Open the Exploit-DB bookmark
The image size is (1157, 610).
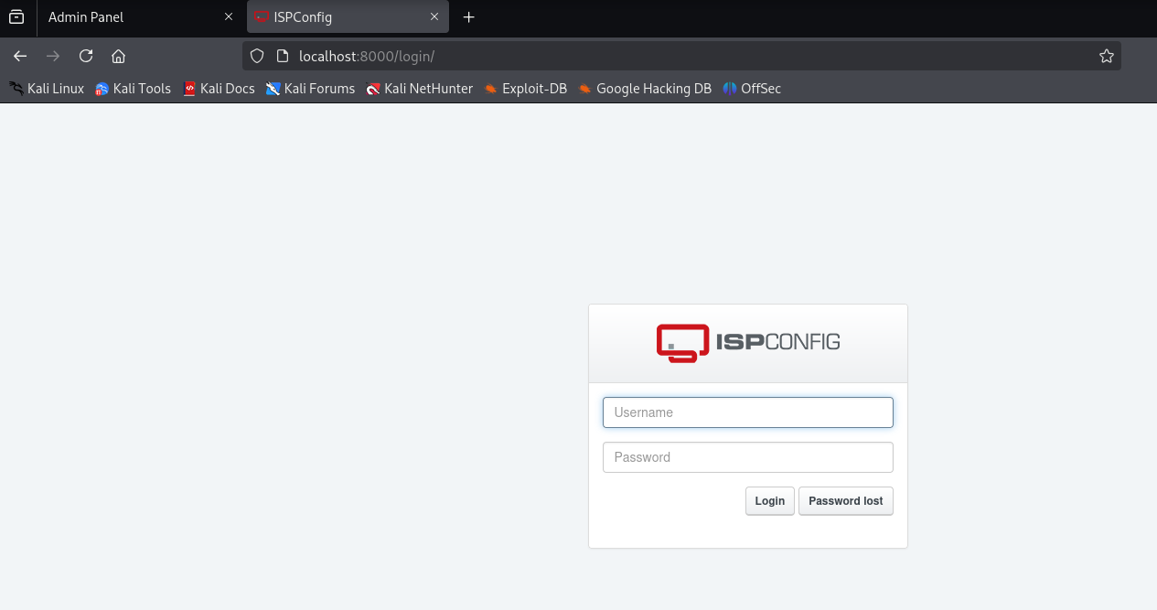[526, 89]
